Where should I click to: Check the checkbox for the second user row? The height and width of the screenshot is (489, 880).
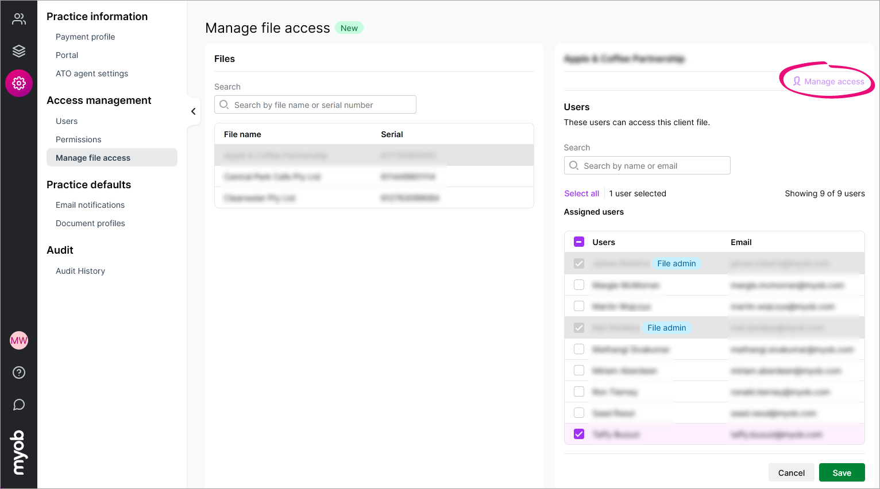point(578,285)
